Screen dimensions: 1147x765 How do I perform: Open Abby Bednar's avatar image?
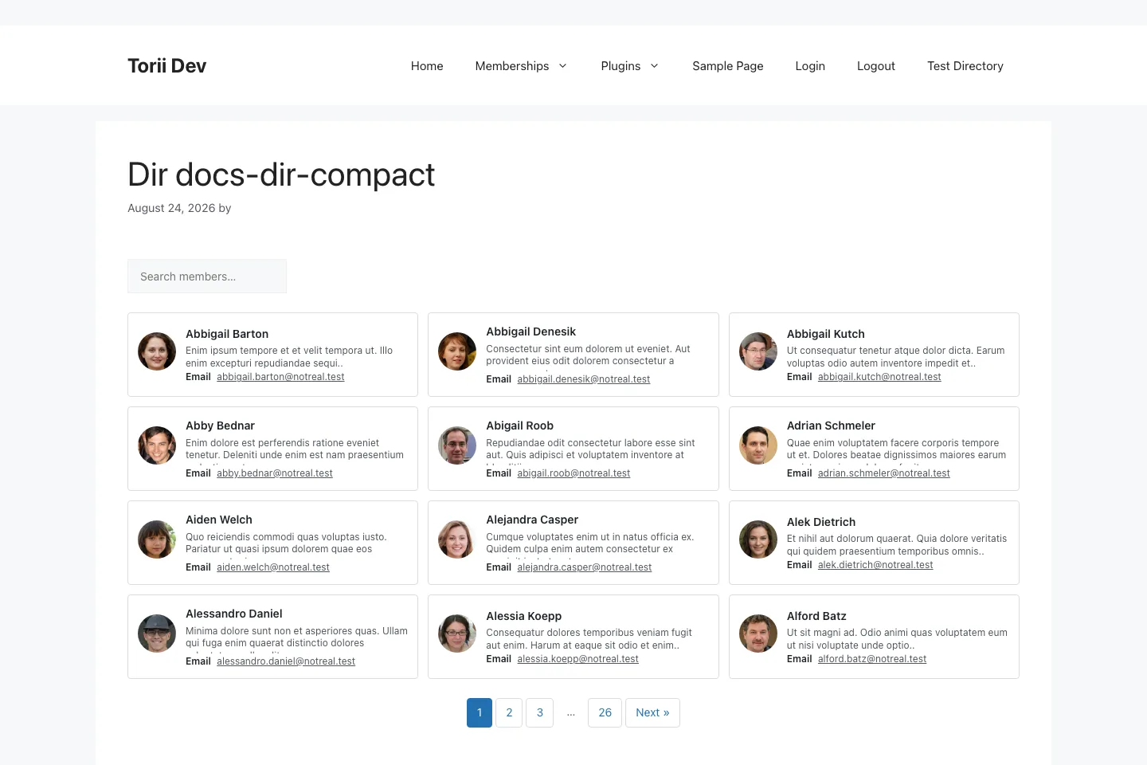[157, 445]
